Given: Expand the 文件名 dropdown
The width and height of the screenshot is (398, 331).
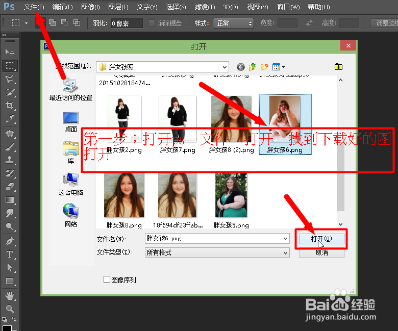Looking at the screenshot, I should [285, 238].
